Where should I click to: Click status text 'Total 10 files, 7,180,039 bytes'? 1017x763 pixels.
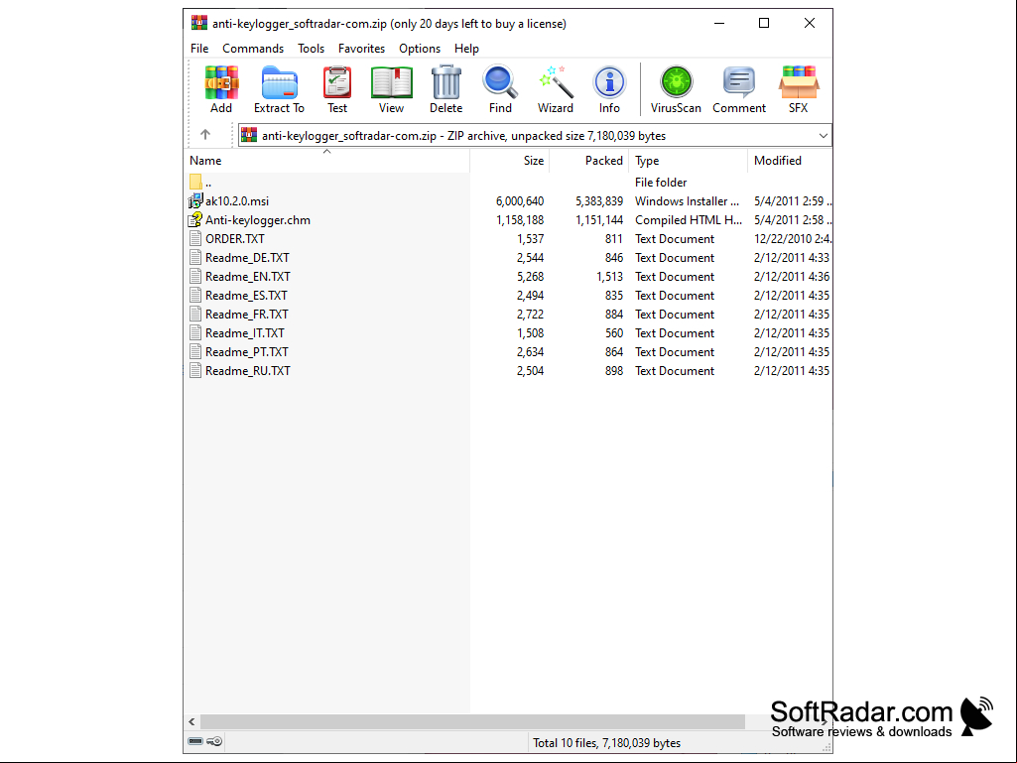(606, 743)
